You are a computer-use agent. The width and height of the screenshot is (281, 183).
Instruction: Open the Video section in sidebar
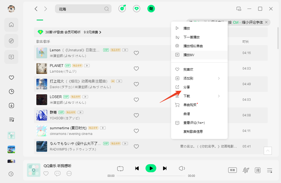pyautogui.click(x=11, y=57)
